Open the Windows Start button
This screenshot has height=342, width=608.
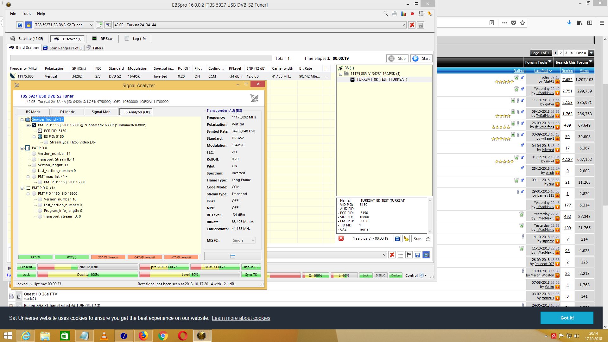[x=8, y=336]
